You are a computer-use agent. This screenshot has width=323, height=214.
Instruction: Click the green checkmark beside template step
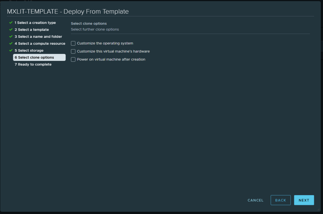coord(11,30)
